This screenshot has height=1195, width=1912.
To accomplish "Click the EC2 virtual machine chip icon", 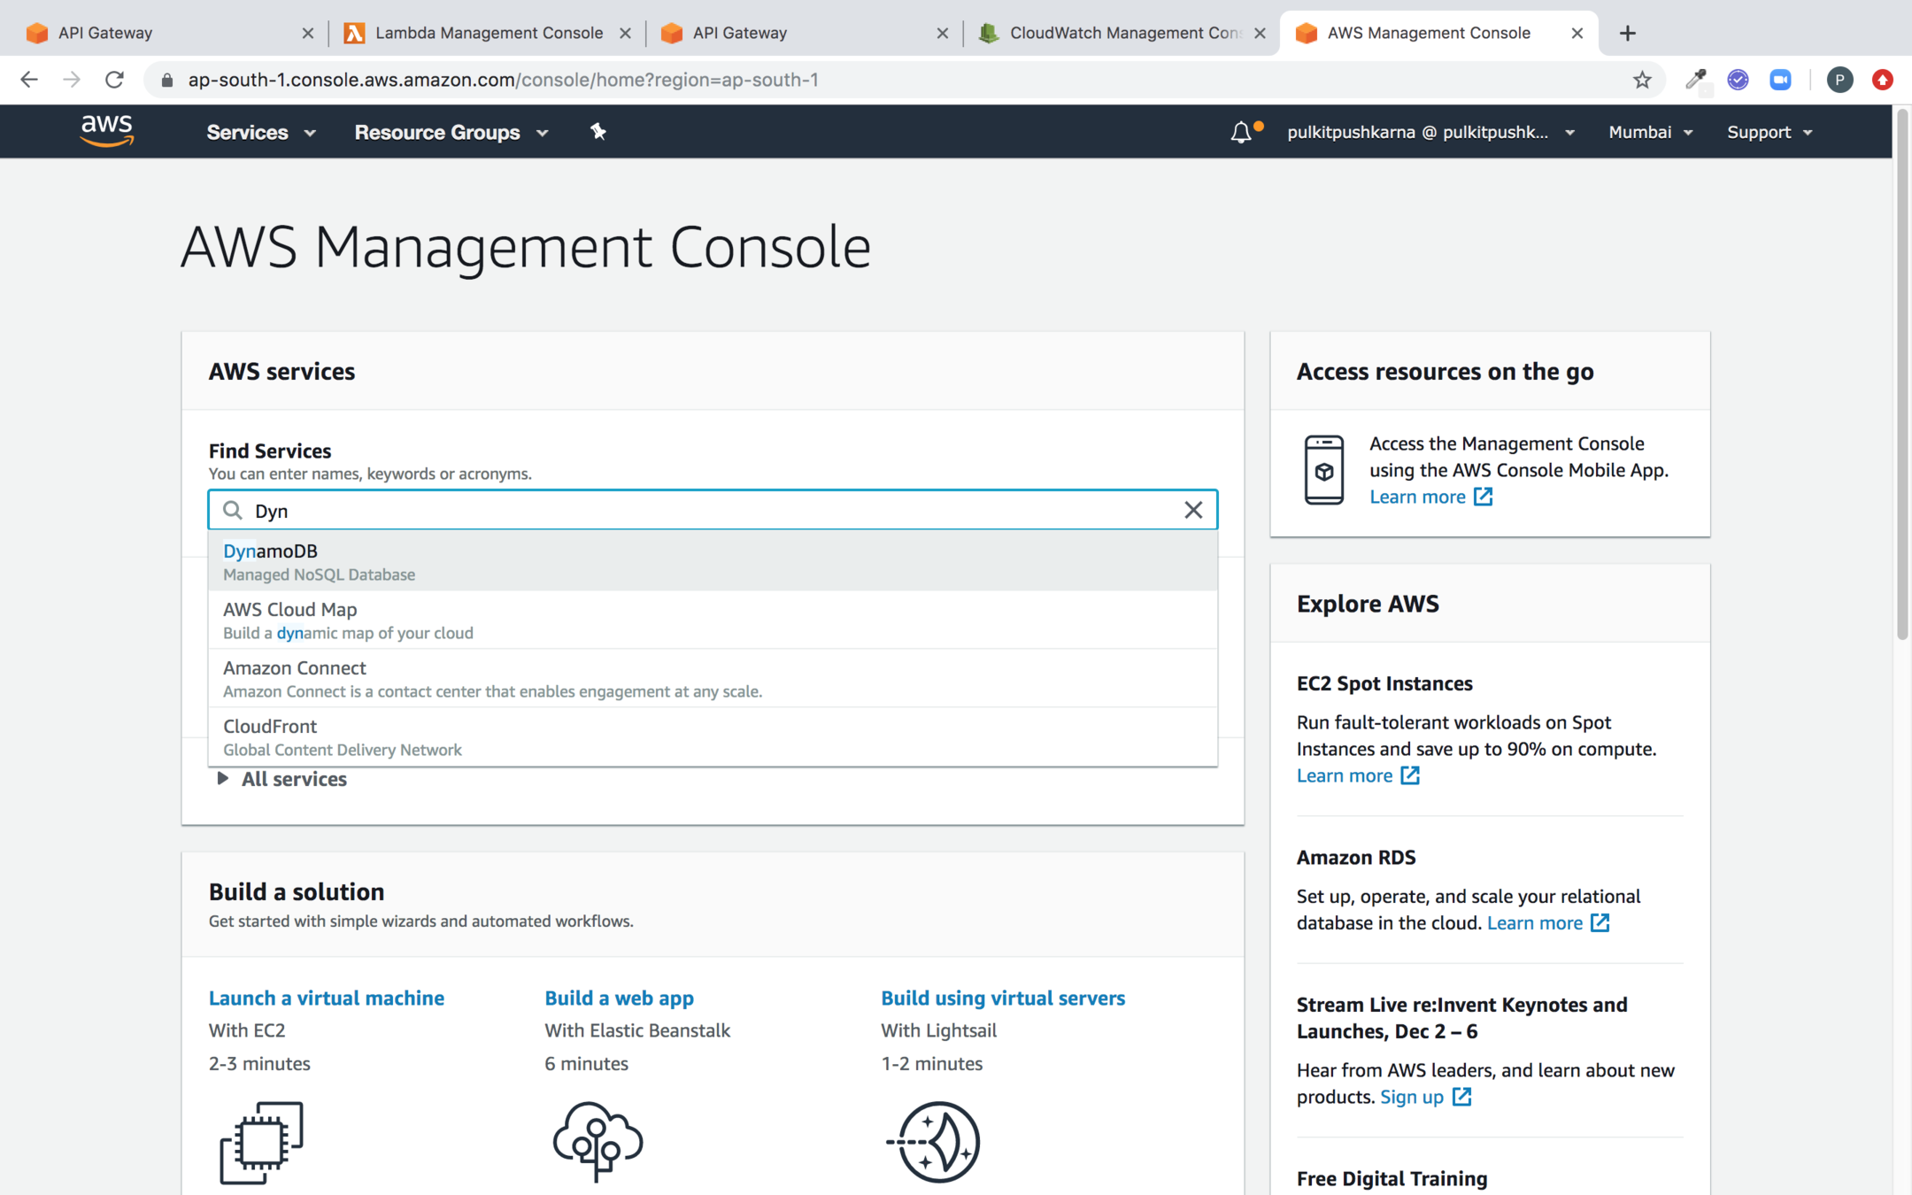I will click(x=261, y=1142).
